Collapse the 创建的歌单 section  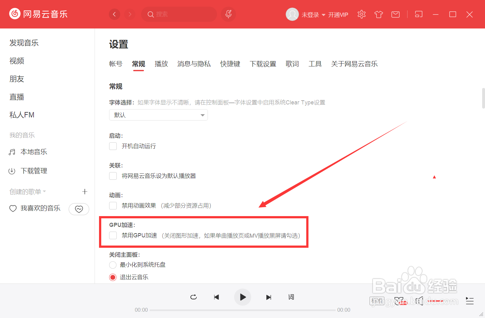click(28, 192)
